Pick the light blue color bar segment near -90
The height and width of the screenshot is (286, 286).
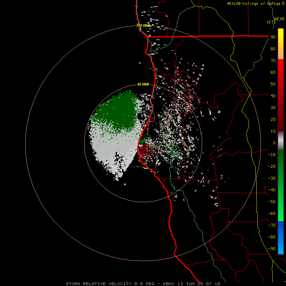pos(281,248)
